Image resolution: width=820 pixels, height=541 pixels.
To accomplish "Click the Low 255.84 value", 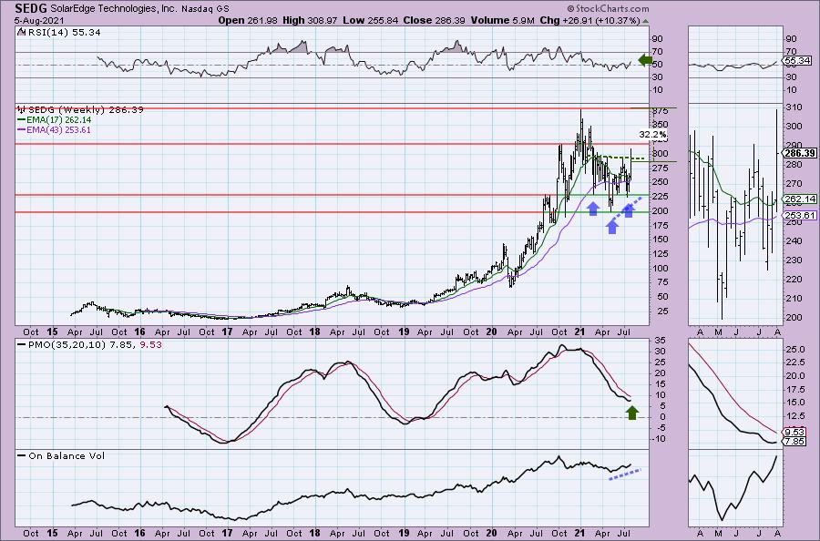I will pos(371,20).
